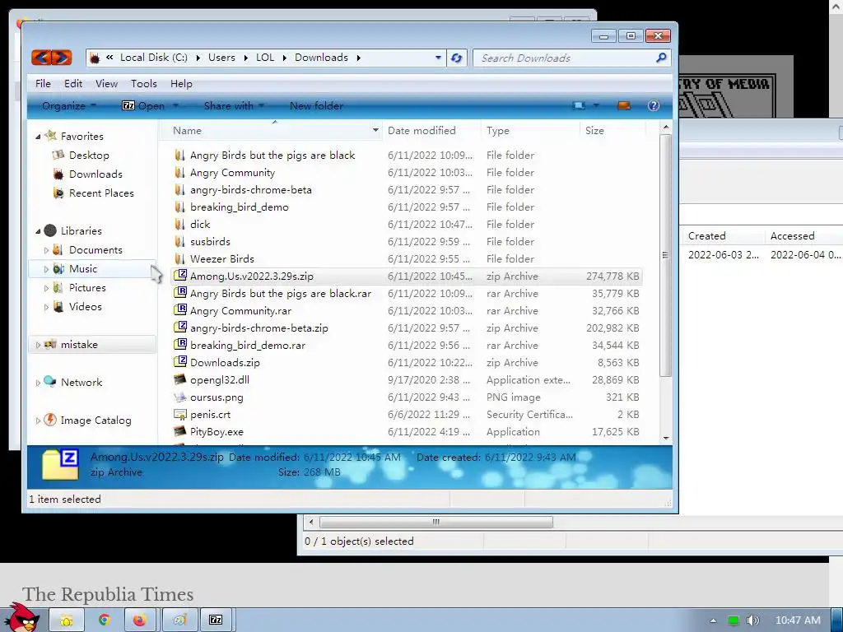The height and width of the screenshot is (632, 843).
Task: Expand the Network tree node
Action: 38,383
